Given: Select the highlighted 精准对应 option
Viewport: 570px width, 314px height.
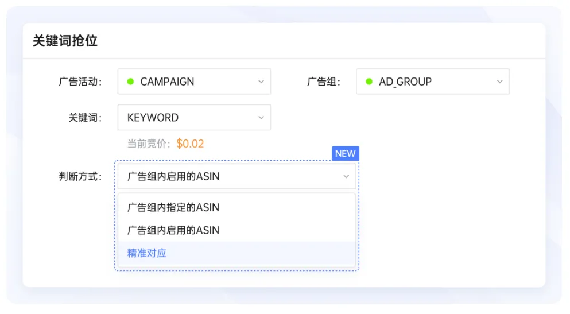Looking at the screenshot, I should coord(236,253).
